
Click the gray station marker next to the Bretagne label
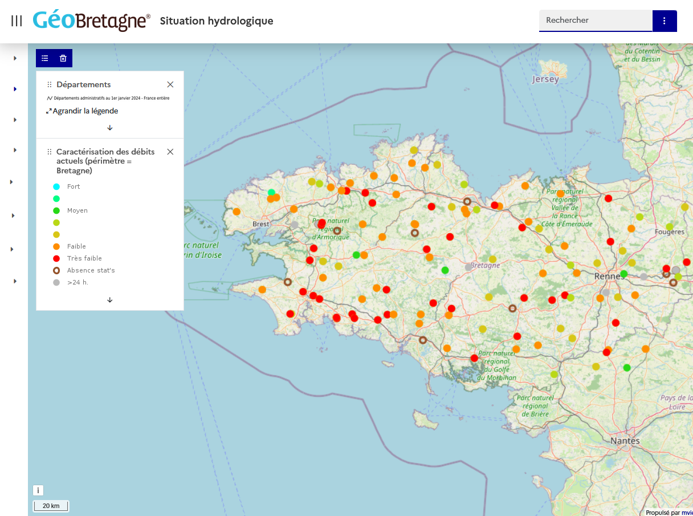click(468, 267)
